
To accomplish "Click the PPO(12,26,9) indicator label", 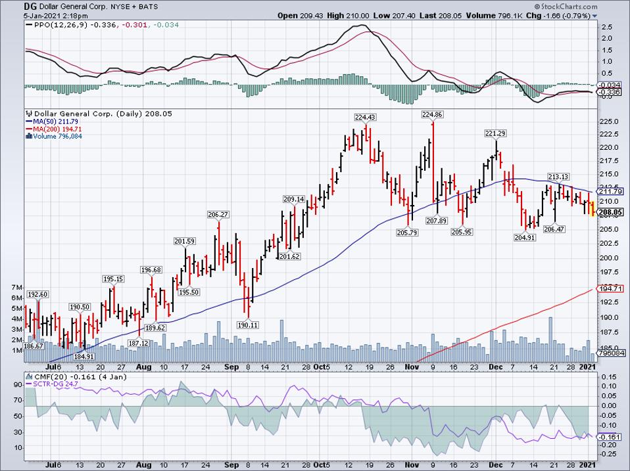I will (x=61, y=25).
